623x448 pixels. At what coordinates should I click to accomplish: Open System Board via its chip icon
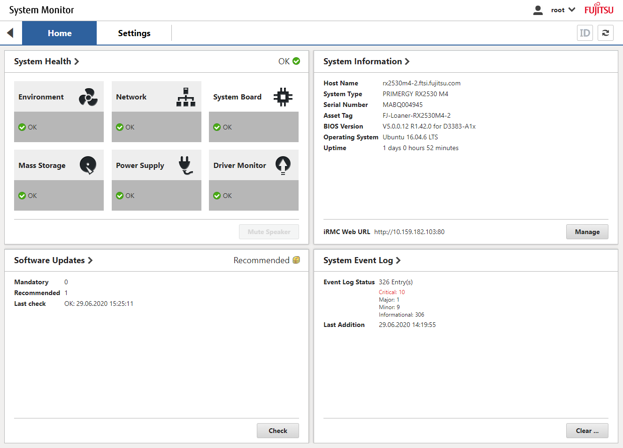[x=283, y=97]
